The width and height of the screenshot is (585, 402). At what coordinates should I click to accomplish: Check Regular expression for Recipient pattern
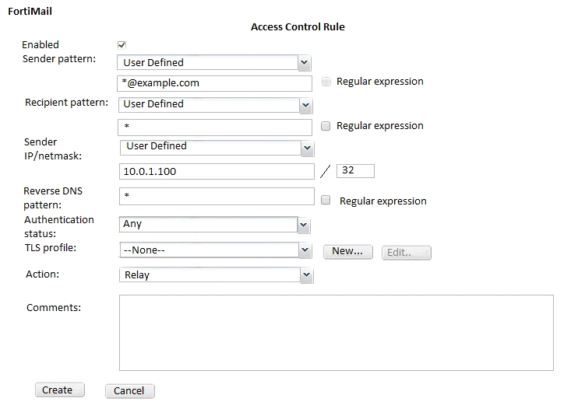coord(326,126)
